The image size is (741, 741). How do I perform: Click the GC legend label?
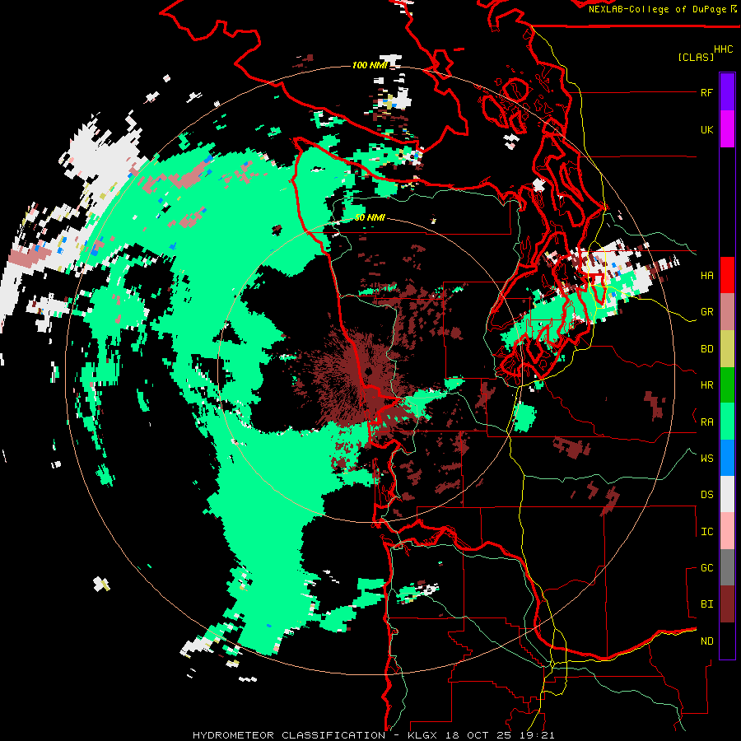(706, 568)
